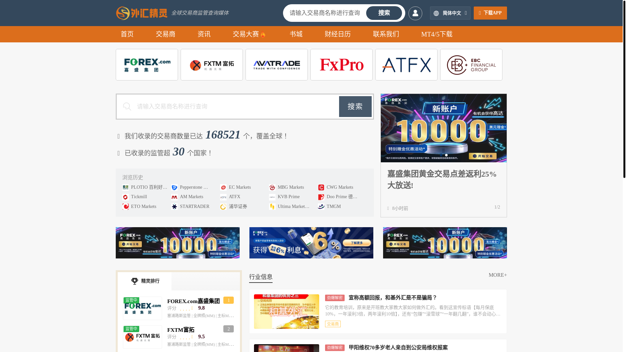Open EC Markets from browsing history
The image size is (626, 352).
point(235,187)
